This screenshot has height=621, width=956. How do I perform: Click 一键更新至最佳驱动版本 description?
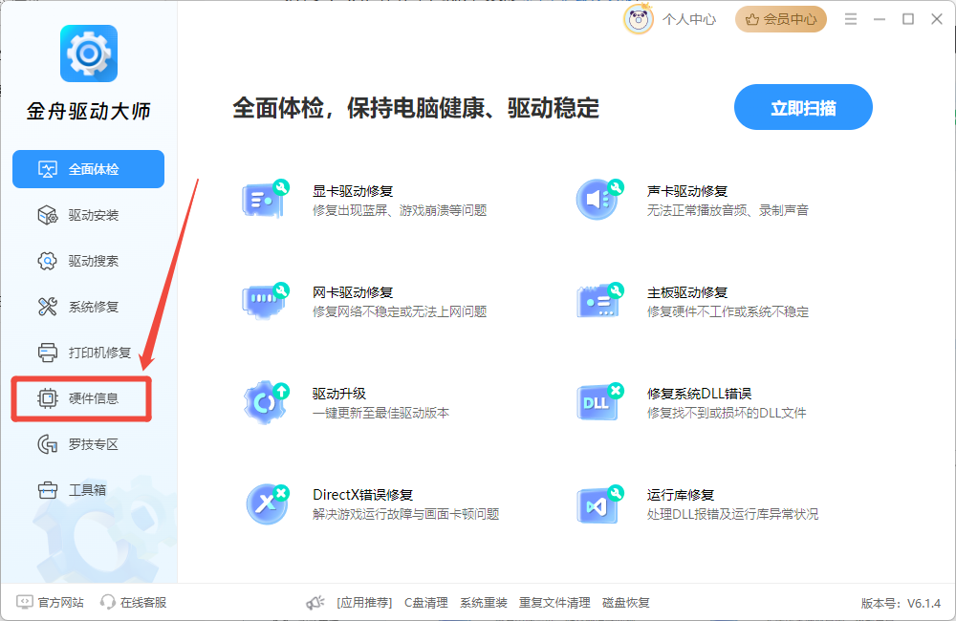(380, 413)
